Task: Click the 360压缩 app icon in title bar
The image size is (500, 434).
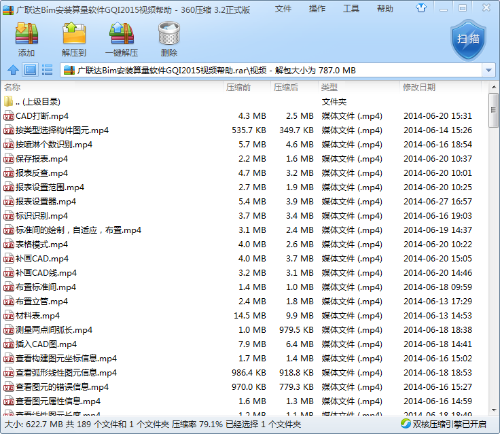Action: click(x=8, y=10)
